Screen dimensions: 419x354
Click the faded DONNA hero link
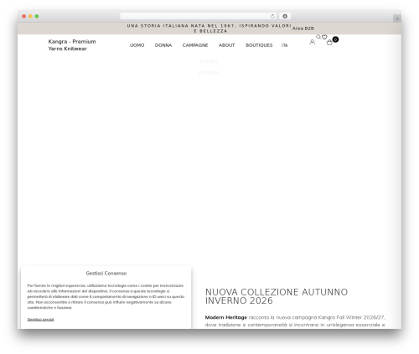click(x=209, y=73)
